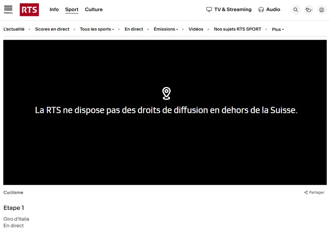Click the Cyclisme category label
330x231 pixels.
[x=13, y=192]
